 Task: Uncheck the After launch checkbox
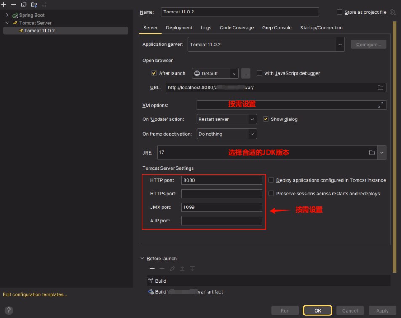point(154,73)
